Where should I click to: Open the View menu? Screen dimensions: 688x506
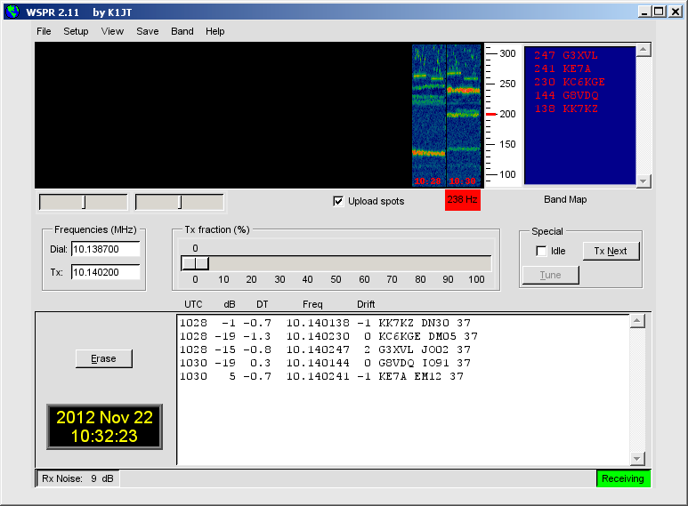(x=112, y=32)
